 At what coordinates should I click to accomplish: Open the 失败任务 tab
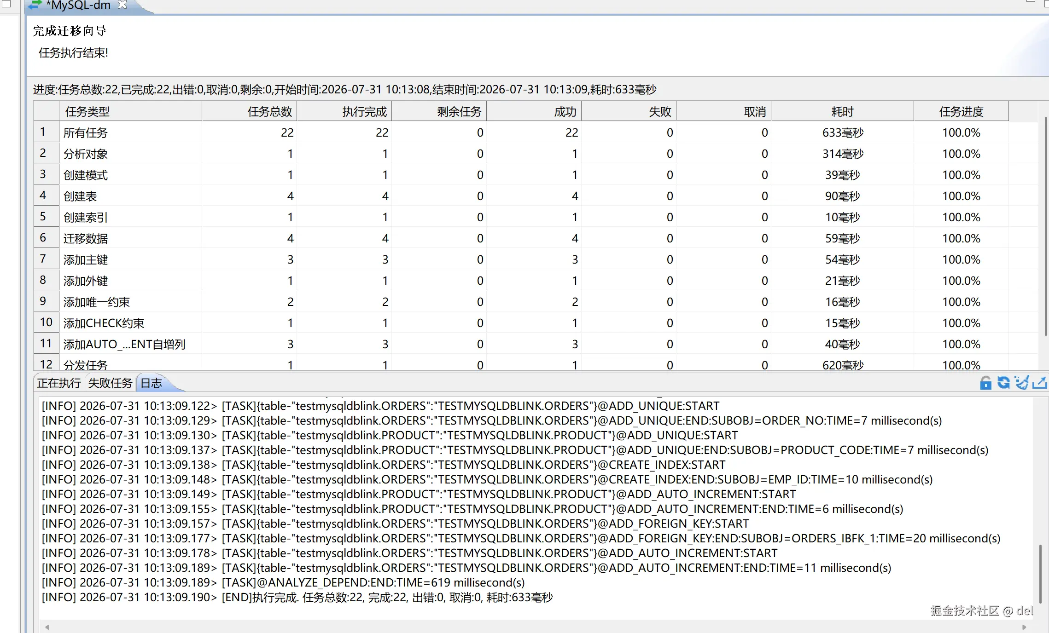click(110, 383)
